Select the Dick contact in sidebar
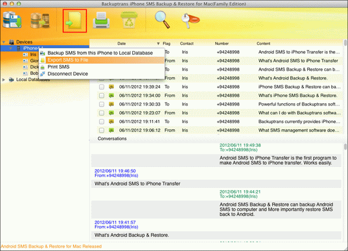This screenshot has height=251, width=348. point(34,67)
